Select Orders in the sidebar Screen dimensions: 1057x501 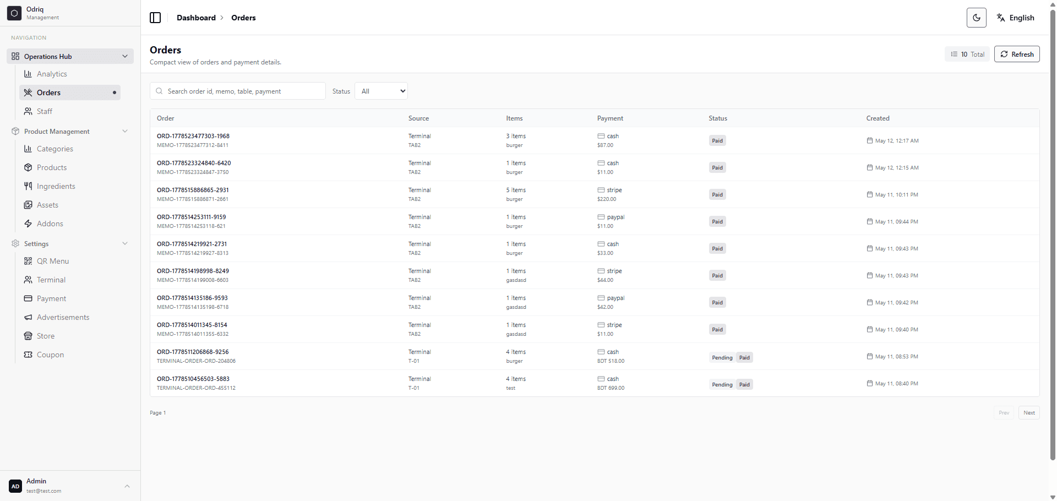pos(70,92)
